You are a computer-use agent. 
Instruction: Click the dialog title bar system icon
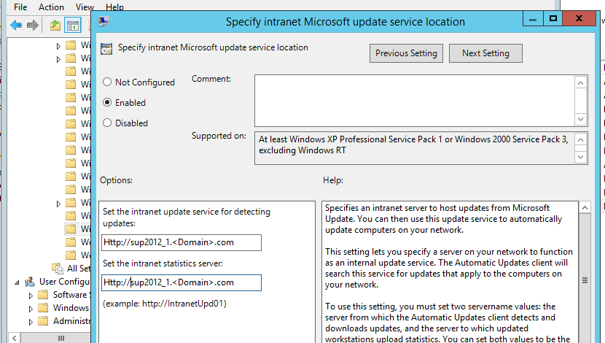pyautogui.click(x=104, y=22)
